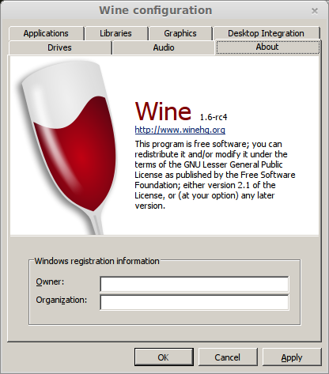
Task: Click the large red Wine title
Action: click(163, 111)
